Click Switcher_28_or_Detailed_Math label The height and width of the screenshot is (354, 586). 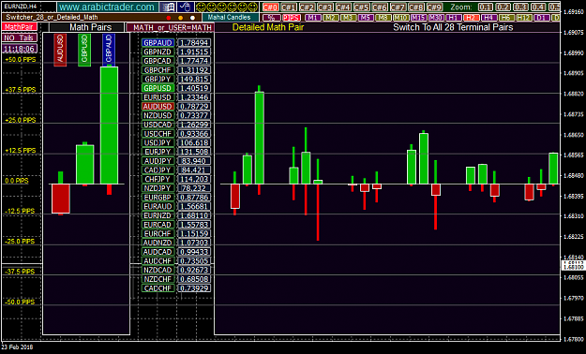tap(52, 17)
